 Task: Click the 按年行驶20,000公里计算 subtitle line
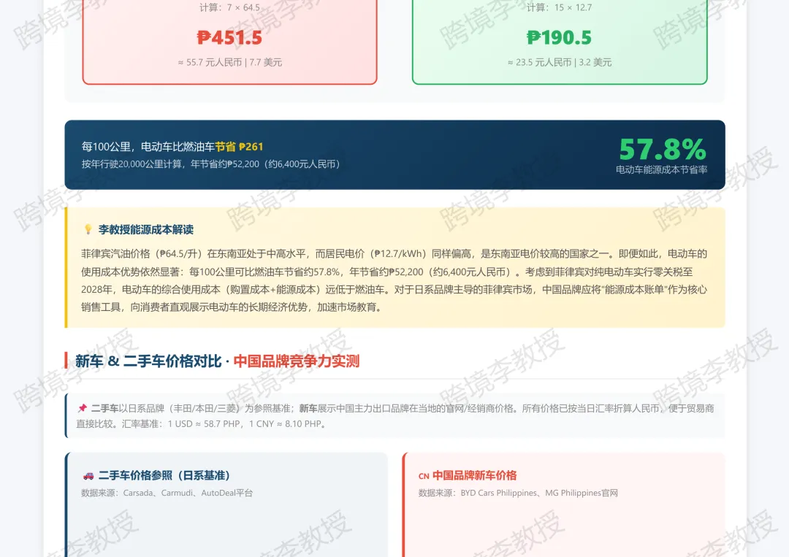click(211, 164)
